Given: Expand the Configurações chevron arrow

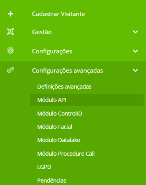Looking at the screenshot, I should click(x=135, y=51).
